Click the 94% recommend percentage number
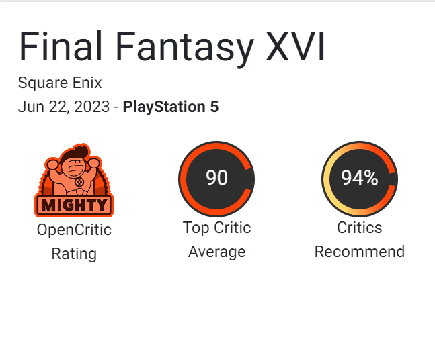This screenshot has height=347, width=435. [360, 178]
